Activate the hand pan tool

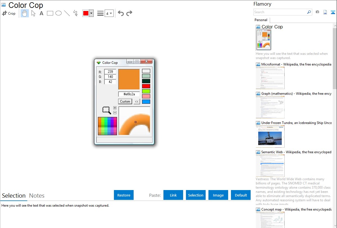[x=25, y=13]
